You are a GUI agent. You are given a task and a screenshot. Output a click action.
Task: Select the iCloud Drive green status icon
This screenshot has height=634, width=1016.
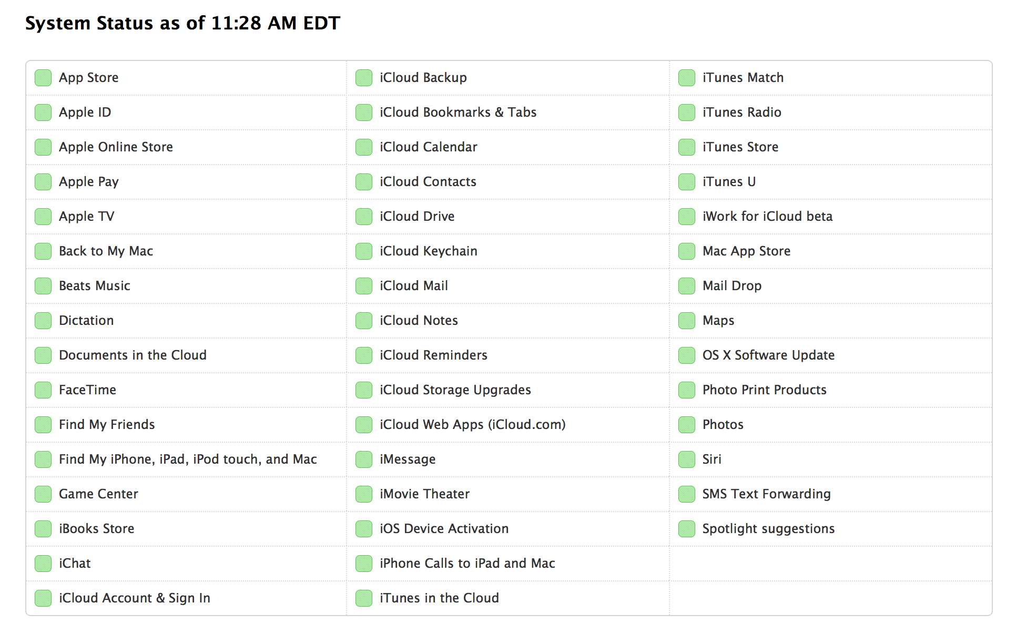[x=364, y=217]
